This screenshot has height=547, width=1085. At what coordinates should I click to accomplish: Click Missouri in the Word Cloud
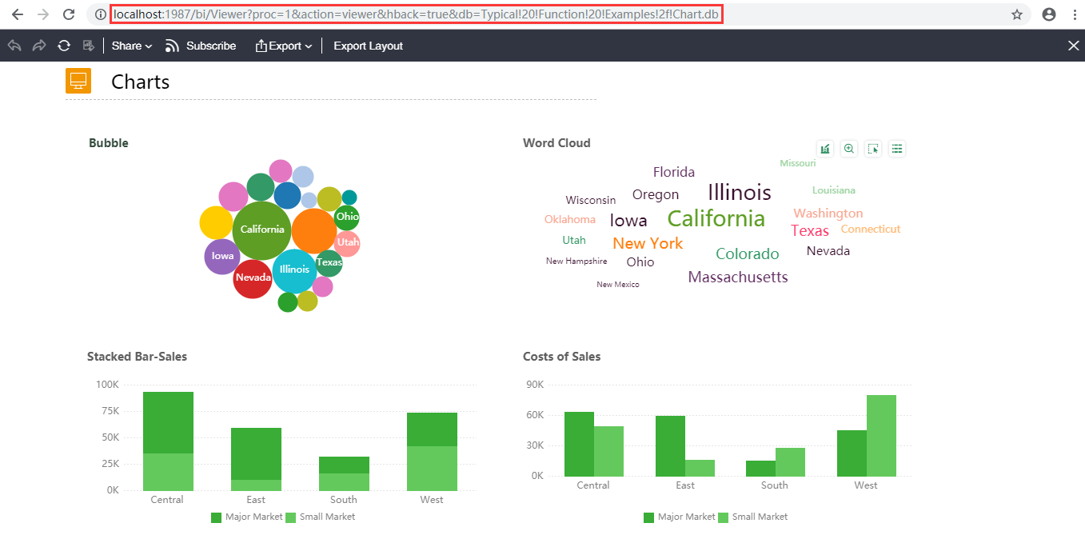click(x=798, y=163)
